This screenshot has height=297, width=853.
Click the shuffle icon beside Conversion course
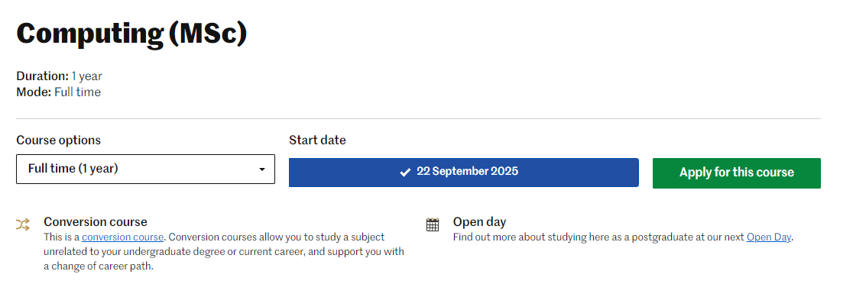[23, 224]
